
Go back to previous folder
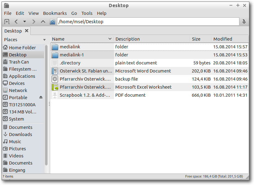tap(16, 22)
